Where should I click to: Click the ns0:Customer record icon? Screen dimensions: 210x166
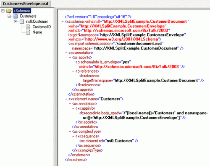tap(22, 21)
